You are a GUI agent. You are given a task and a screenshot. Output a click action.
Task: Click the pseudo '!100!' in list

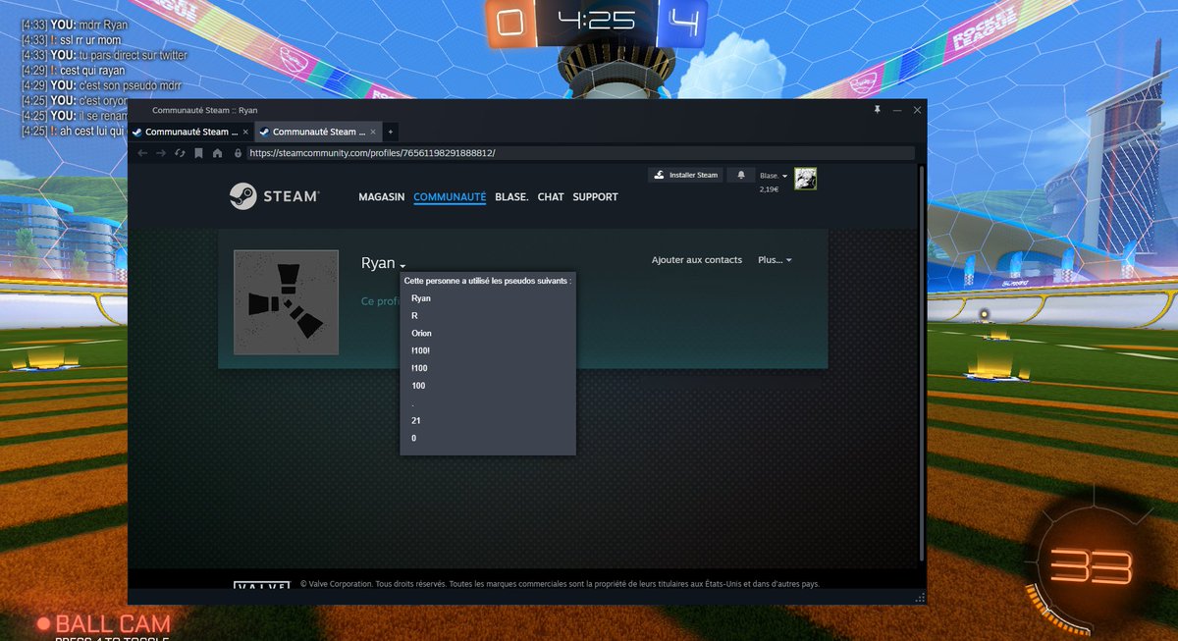click(421, 351)
